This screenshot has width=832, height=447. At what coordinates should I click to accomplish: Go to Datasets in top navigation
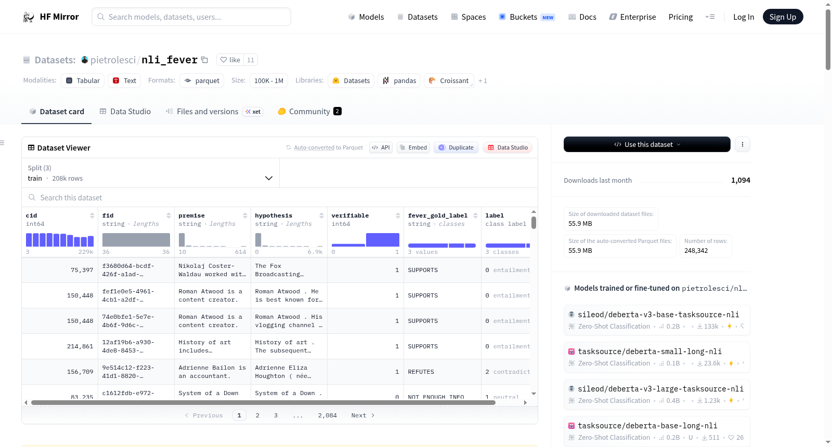pos(417,17)
